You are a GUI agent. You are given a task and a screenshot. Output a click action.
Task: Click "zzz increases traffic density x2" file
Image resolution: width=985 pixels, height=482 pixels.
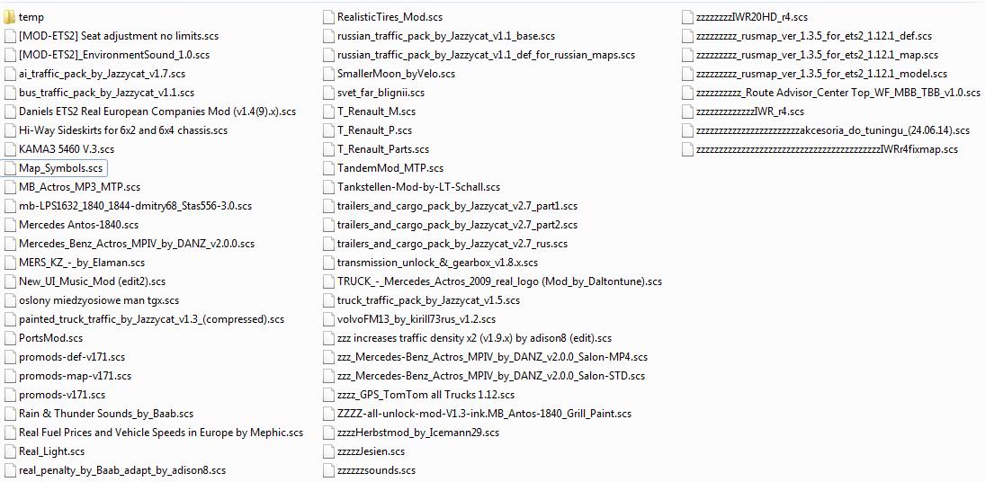[x=474, y=338]
